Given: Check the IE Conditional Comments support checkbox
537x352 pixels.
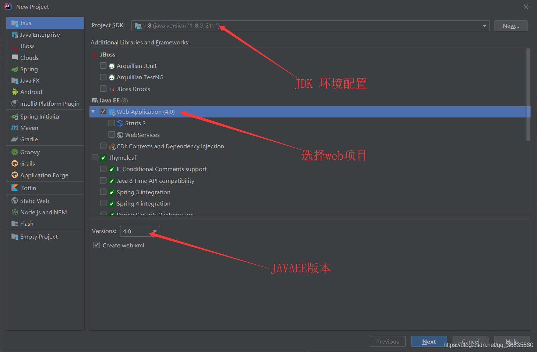Looking at the screenshot, I should tap(103, 168).
